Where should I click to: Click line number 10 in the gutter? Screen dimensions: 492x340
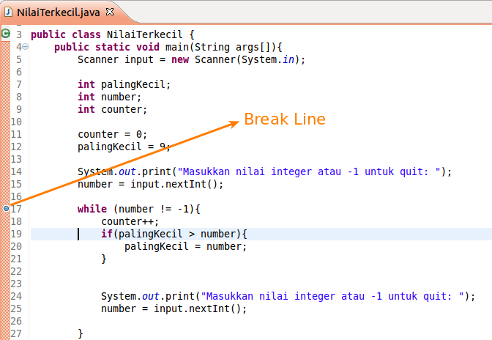16,122
